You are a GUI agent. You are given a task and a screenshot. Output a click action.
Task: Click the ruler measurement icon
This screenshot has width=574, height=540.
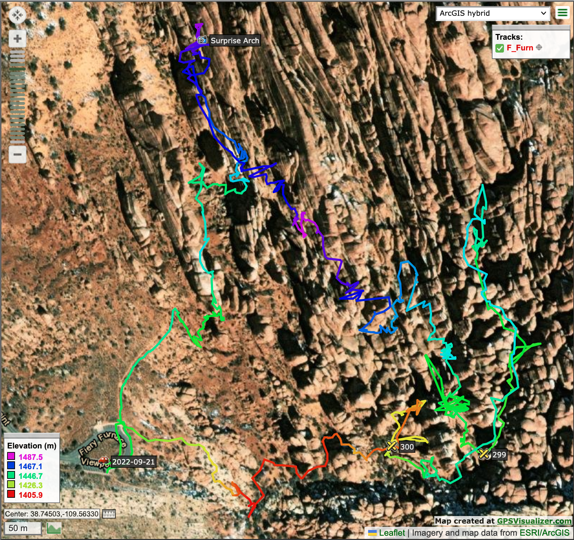(x=109, y=514)
